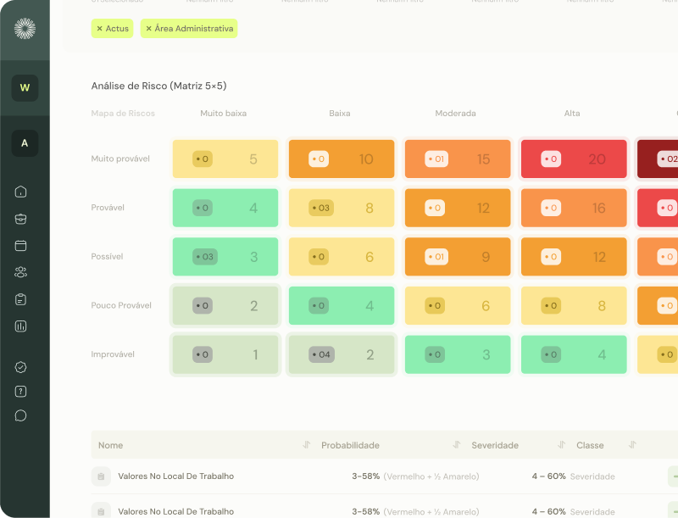The height and width of the screenshot is (518, 678).
Task: Open the bar chart reports icon
Action: pos(21,326)
